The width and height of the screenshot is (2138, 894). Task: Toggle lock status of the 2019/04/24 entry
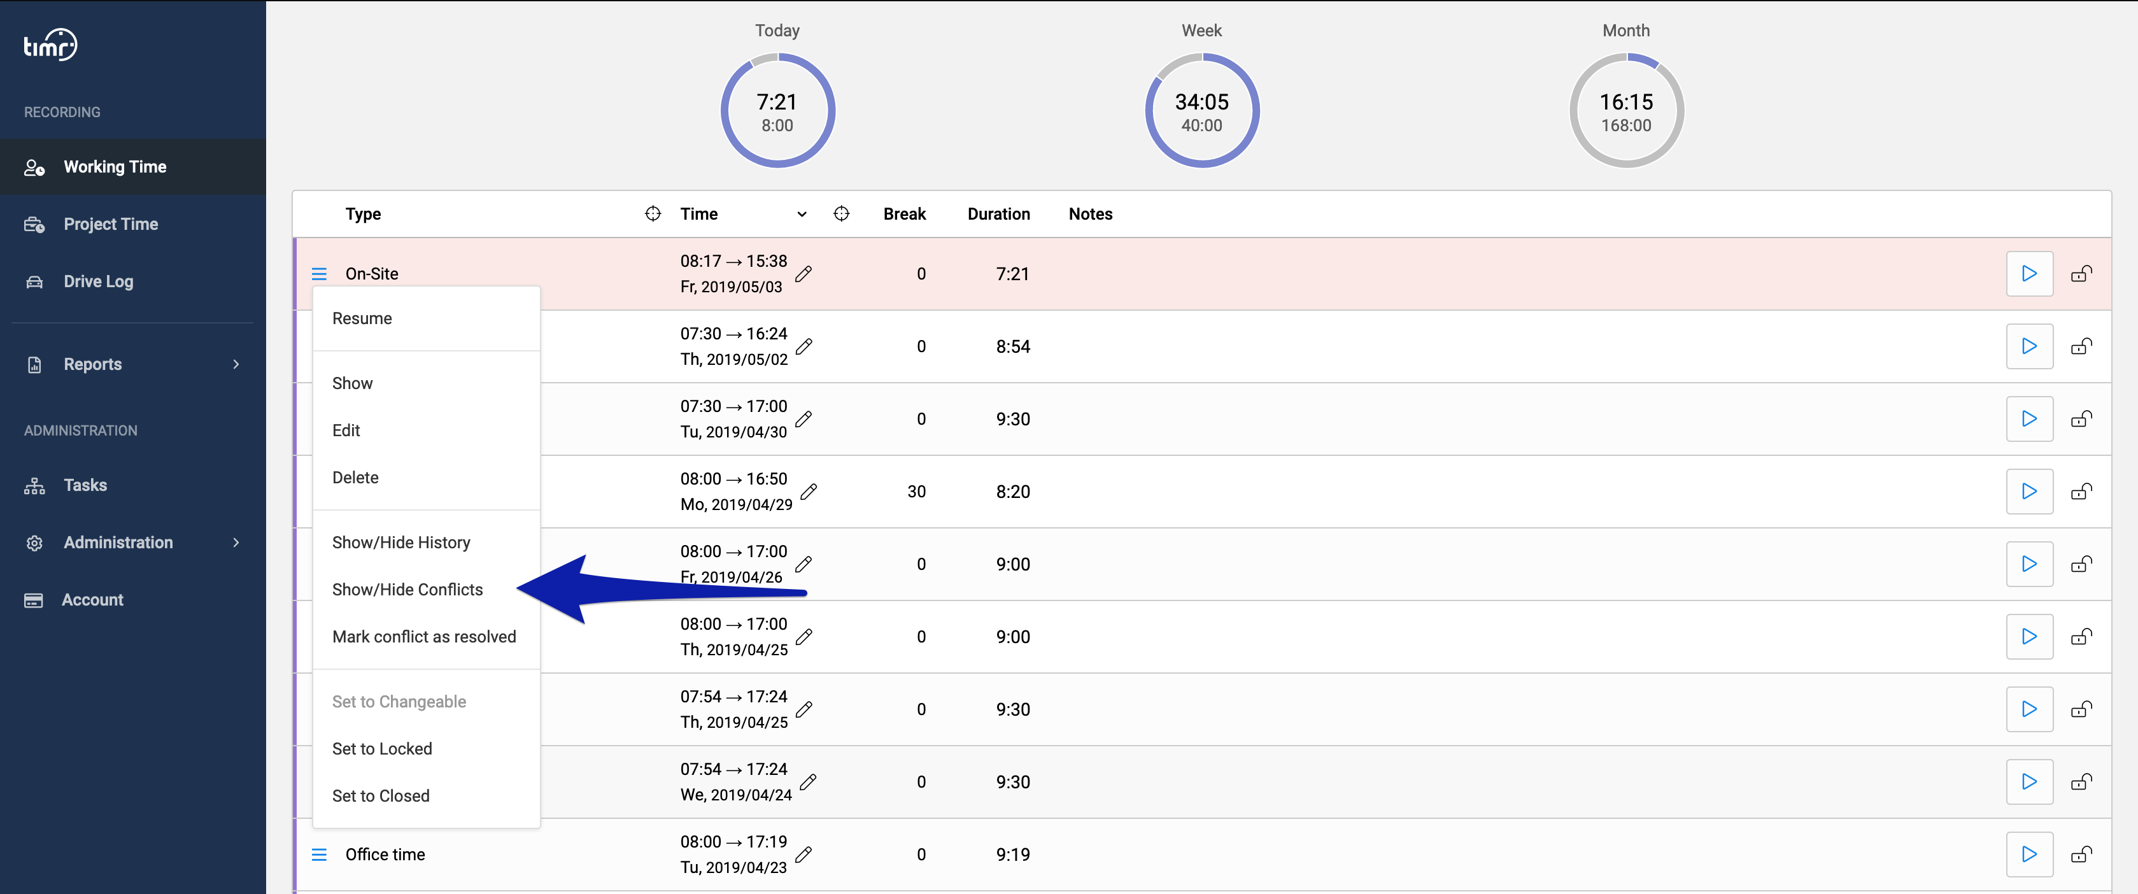(2081, 783)
